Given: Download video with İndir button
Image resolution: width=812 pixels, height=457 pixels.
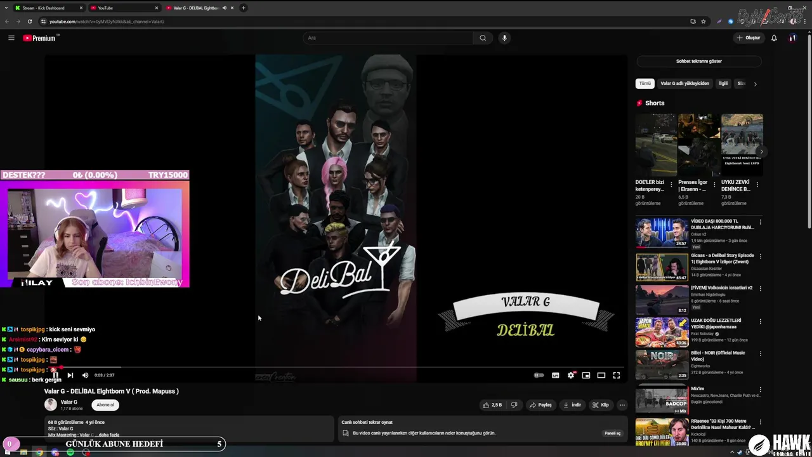Looking at the screenshot, I should pos(572,405).
